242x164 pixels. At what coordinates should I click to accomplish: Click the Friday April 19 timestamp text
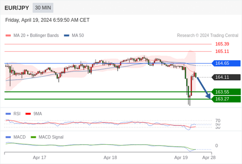[x=47, y=20]
